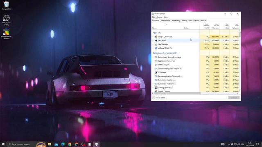Click FRA language indicator
The width and height of the screenshot is (262, 147).
pyautogui.click(x=243, y=144)
